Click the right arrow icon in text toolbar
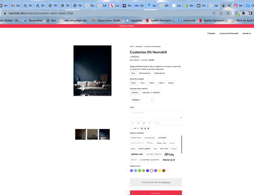 click(156, 123)
